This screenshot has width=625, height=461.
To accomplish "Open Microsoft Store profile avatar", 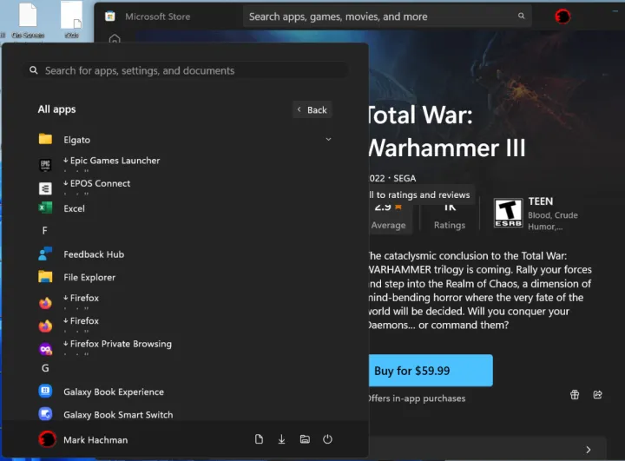I will click(562, 16).
